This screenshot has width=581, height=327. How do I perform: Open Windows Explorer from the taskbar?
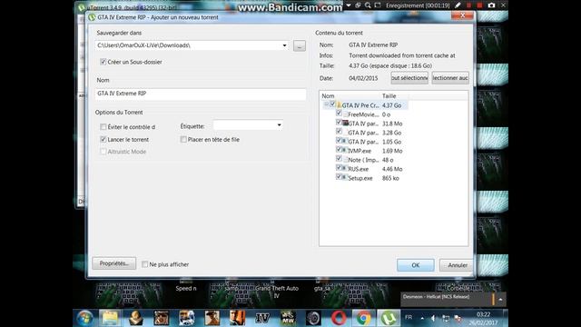110,318
